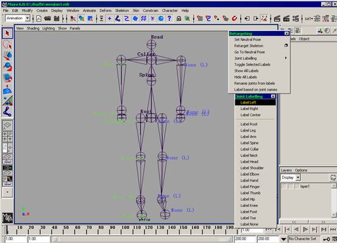
Task: Toggle auto keyframe key icon
Action: click(327, 239)
